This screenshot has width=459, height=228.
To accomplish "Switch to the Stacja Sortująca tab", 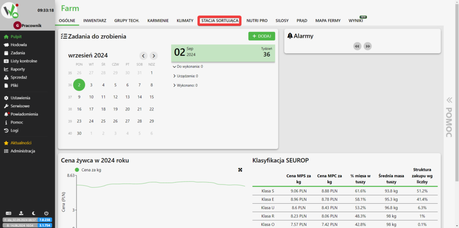I will click(x=220, y=21).
